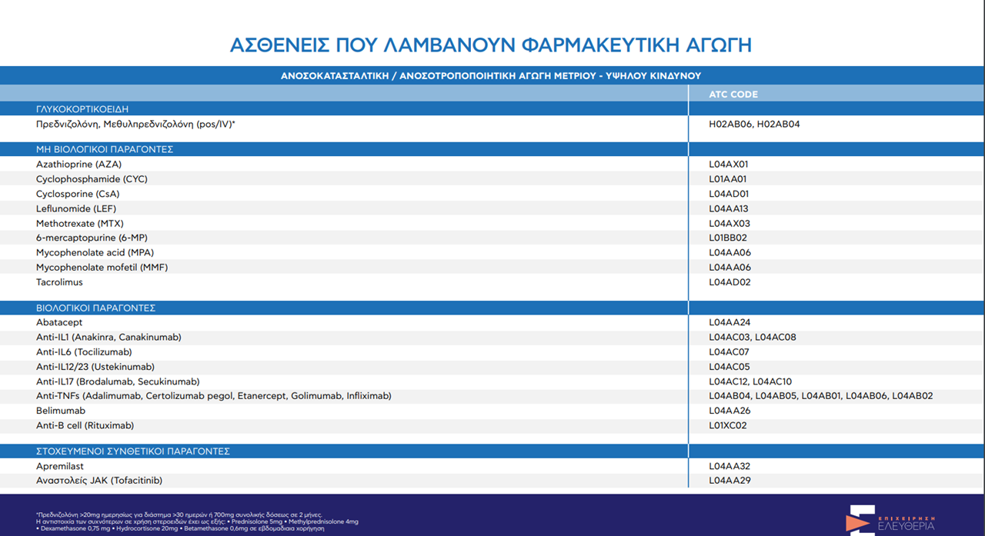Select the ΒΙΟΛΟΓΙΚΟΙ ΠΑΡΑΓΟΝΤΕΣ section header

(x=95, y=308)
